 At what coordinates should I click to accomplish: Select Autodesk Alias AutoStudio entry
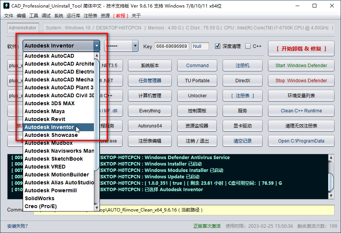point(58,182)
